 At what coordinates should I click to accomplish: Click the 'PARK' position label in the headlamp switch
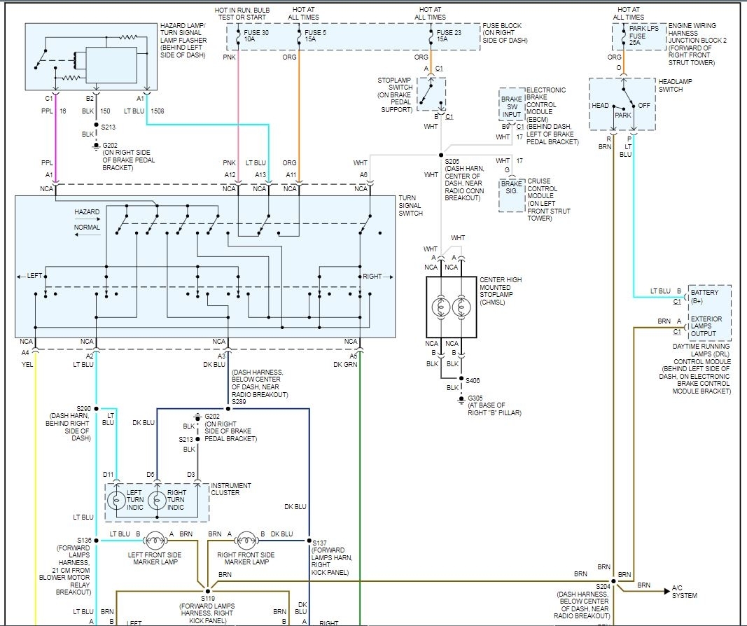[x=622, y=115]
